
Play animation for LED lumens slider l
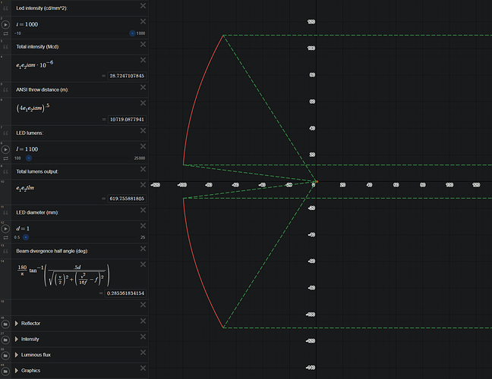[x=5, y=149]
